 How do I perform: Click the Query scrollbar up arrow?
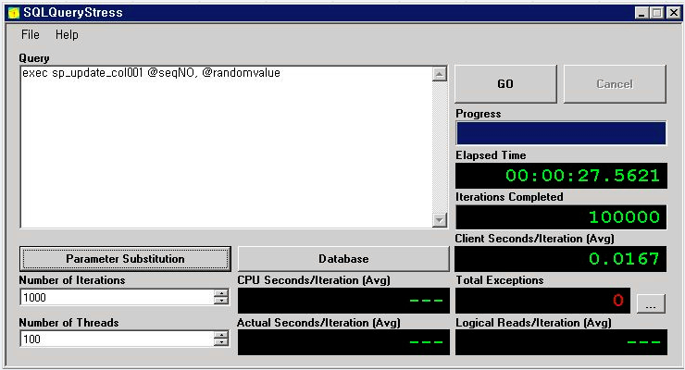(x=440, y=74)
